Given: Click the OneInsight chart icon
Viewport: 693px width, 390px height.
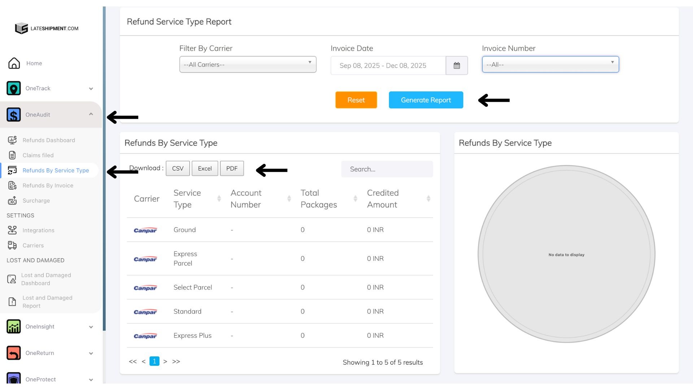Looking at the screenshot, I should tap(14, 326).
